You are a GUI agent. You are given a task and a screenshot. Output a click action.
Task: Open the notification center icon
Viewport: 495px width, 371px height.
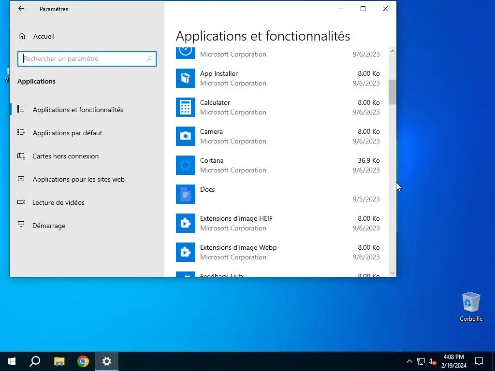coord(479,361)
